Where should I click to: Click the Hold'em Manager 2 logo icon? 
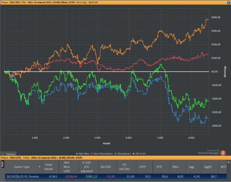pyautogui.click(x=223, y=153)
